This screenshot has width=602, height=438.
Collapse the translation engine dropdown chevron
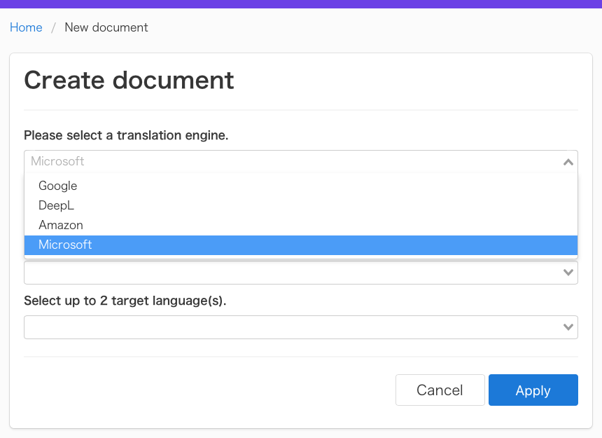pos(568,162)
